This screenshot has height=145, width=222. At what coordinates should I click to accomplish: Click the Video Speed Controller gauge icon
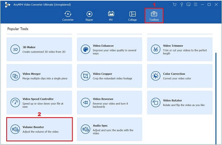(x=15, y=102)
